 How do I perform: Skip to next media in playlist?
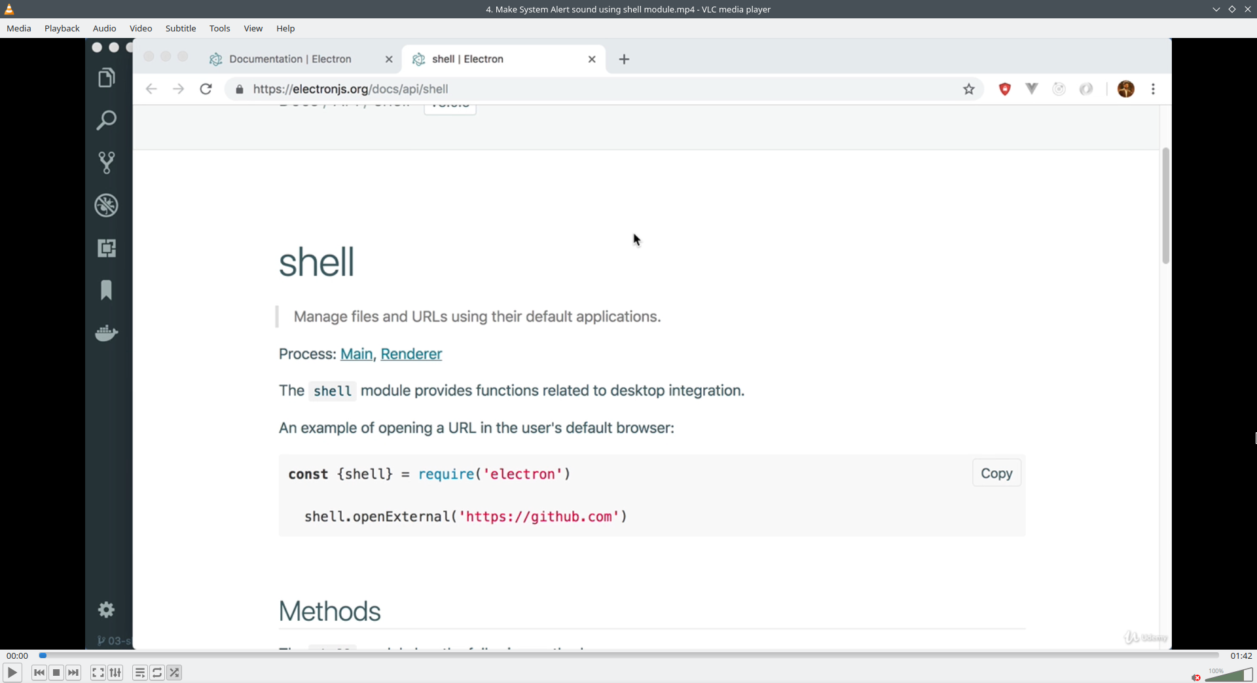point(73,673)
